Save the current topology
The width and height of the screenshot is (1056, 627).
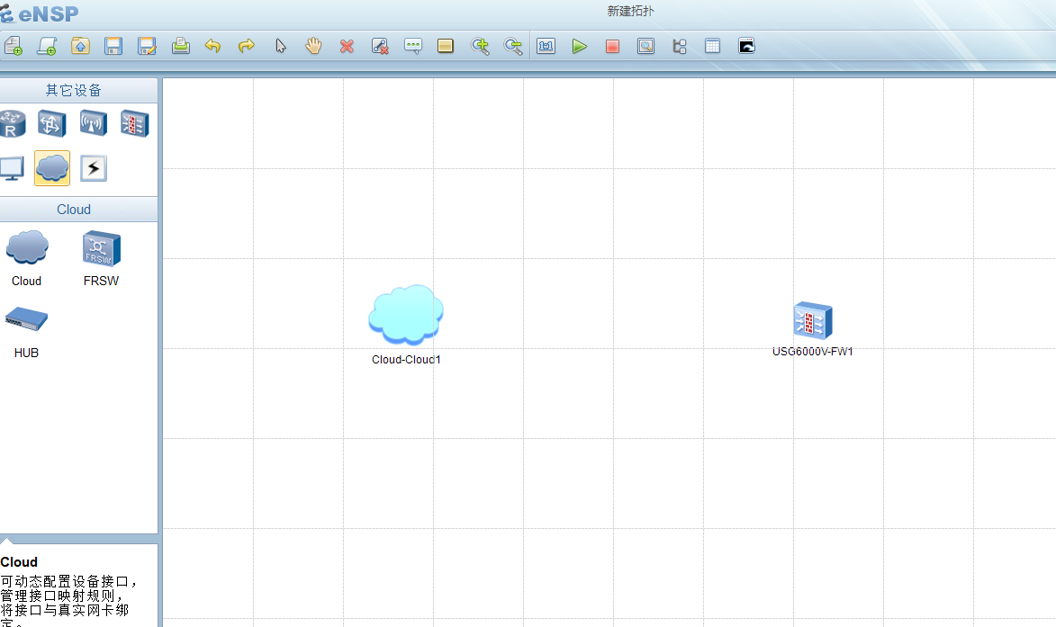click(113, 46)
